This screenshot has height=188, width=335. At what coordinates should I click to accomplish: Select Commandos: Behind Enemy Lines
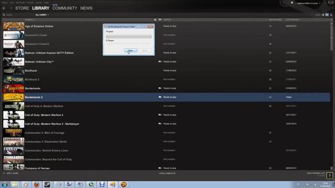(166, 150)
